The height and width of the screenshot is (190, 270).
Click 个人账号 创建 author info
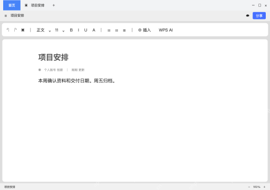[53, 70]
